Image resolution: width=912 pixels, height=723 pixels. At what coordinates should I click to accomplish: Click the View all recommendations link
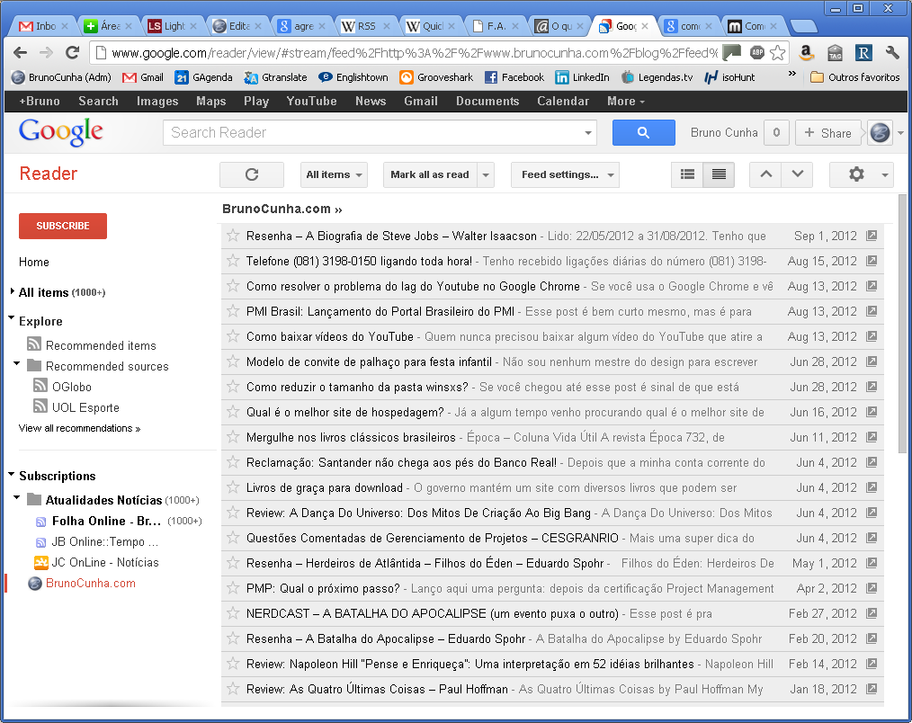(79, 428)
